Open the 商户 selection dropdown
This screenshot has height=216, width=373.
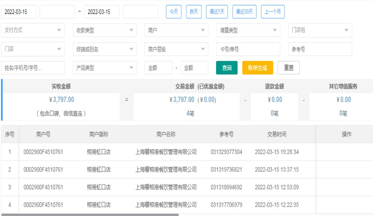point(176,30)
